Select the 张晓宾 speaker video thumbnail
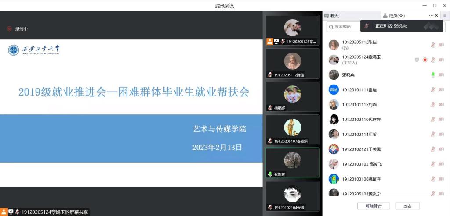 pyautogui.click(x=292, y=163)
